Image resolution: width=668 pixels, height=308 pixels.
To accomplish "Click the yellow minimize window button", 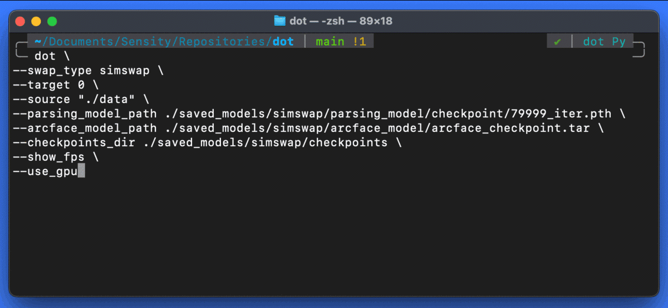I will [36, 22].
